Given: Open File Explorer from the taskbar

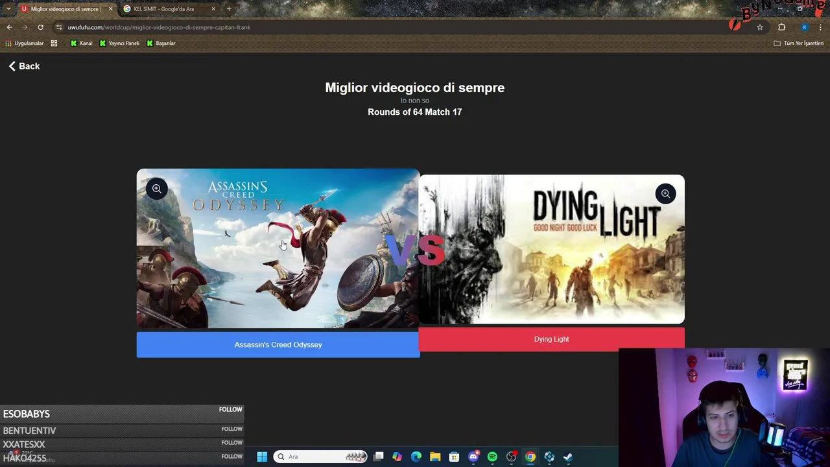Looking at the screenshot, I should click(x=435, y=457).
